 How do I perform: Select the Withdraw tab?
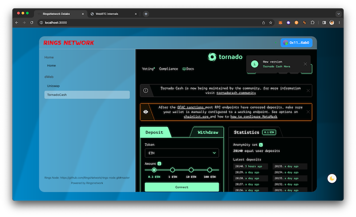208,132
